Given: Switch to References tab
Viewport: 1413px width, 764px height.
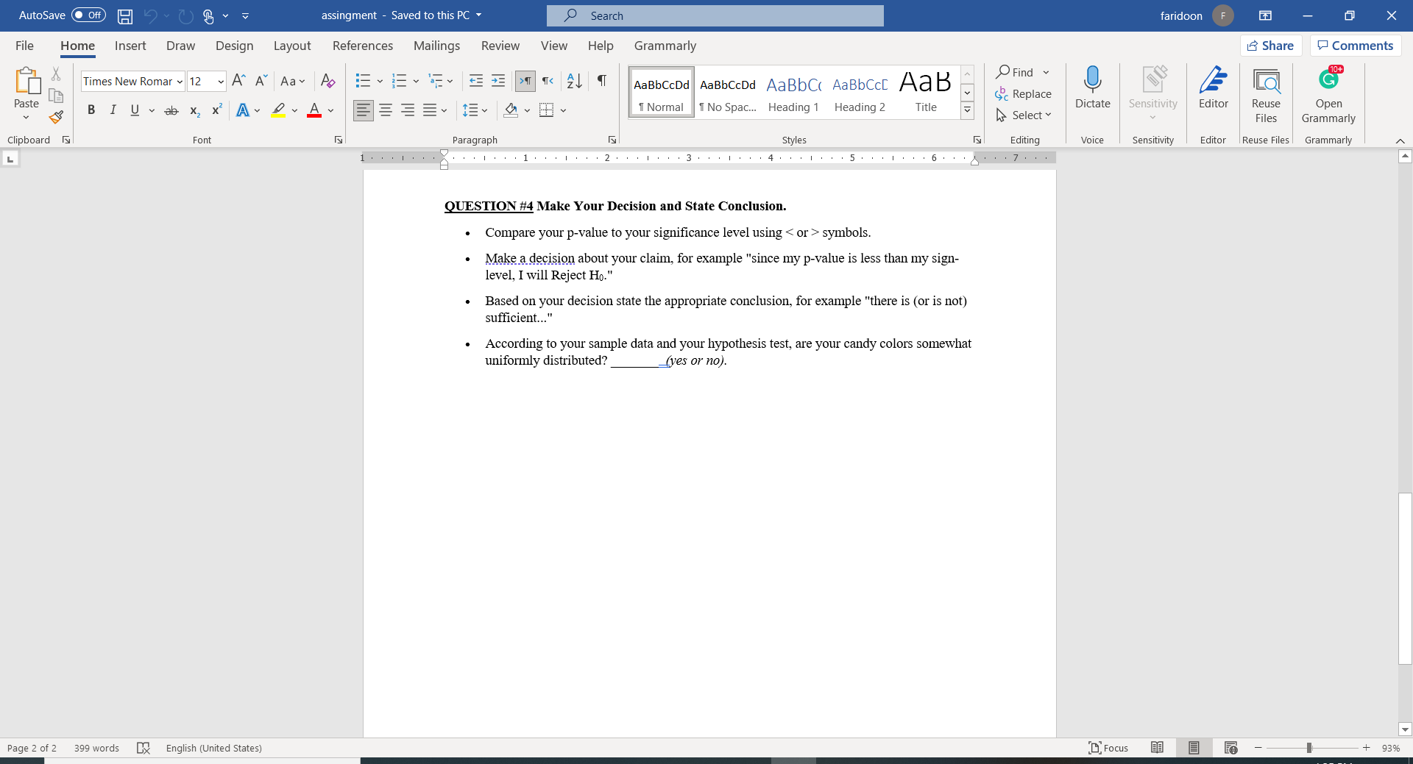Looking at the screenshot, I should tap(363, 46).
